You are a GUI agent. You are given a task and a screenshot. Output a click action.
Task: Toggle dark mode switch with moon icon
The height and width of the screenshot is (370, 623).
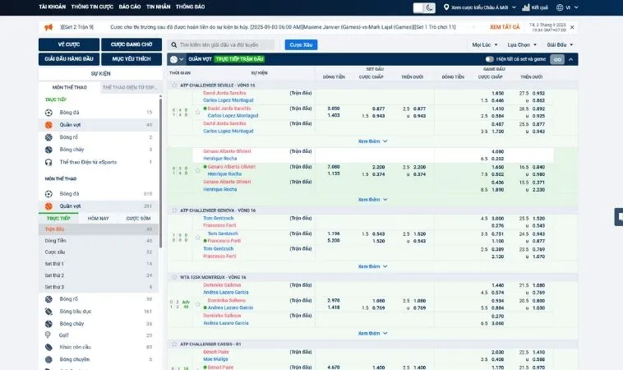point(426,7)
